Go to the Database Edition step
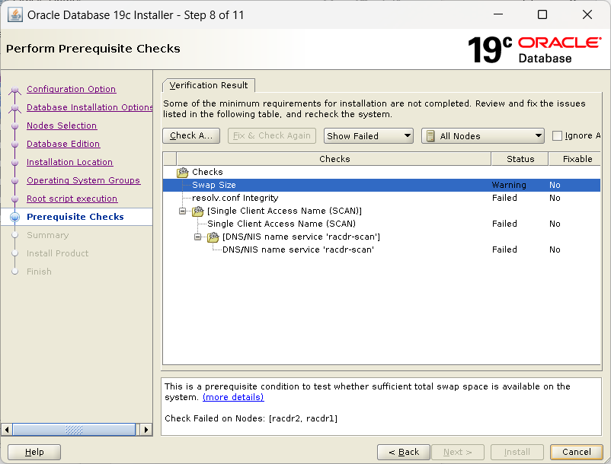 63,144
